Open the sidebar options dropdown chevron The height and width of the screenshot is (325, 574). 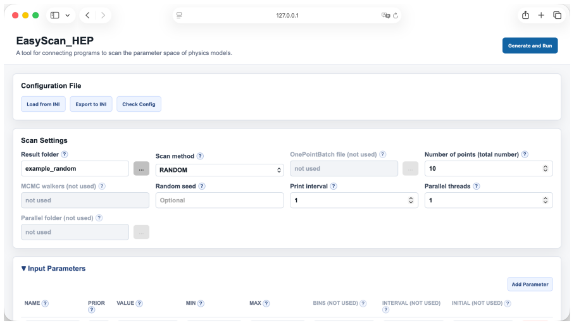click(67, 15)
